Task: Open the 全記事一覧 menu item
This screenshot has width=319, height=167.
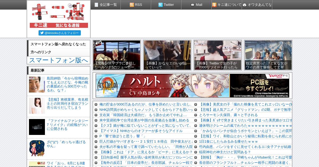Action: point(106,5)
